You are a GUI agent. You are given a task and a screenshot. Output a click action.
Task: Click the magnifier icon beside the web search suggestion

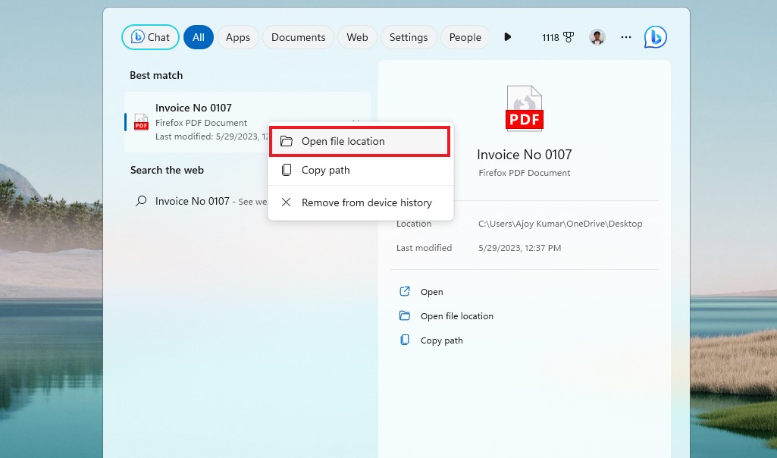[139, 201]
